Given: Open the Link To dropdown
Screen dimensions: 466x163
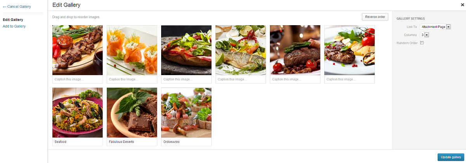Looking at the screenshot, I should (435, 27).
